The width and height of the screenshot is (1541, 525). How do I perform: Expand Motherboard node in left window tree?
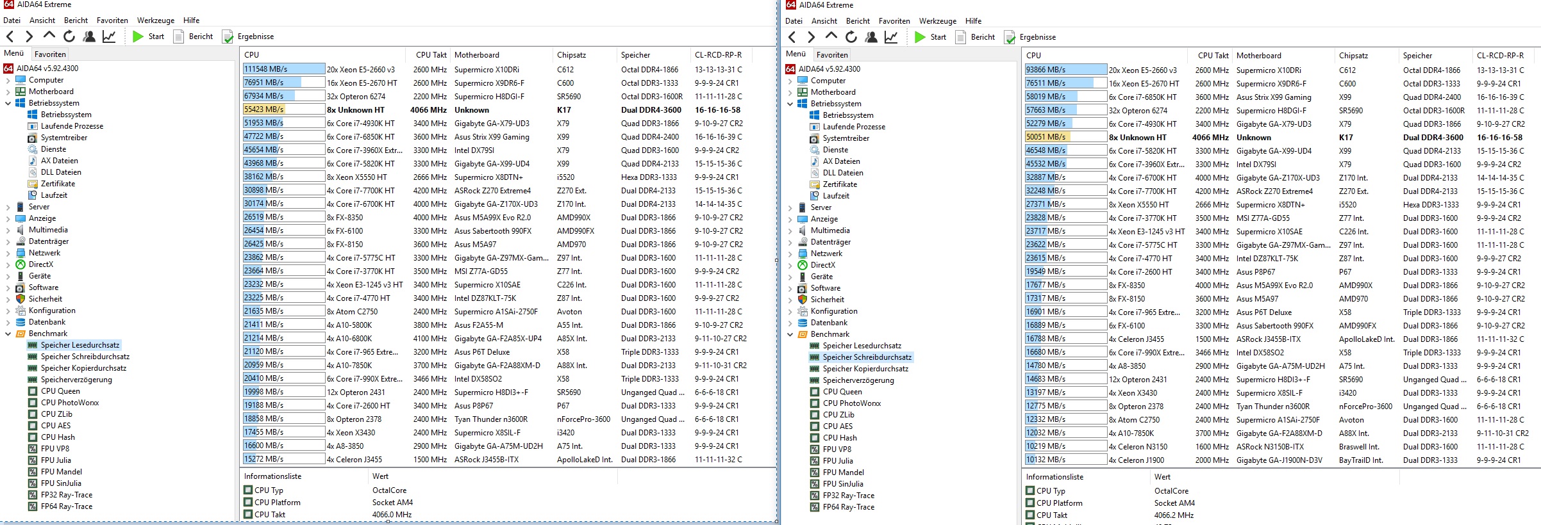click(8, 92)
